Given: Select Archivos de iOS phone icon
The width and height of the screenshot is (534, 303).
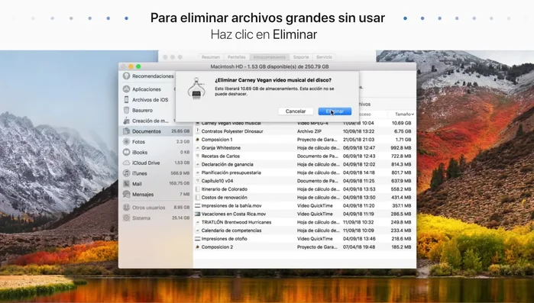Looking at the screenshot, I should (x=126, y=100).
